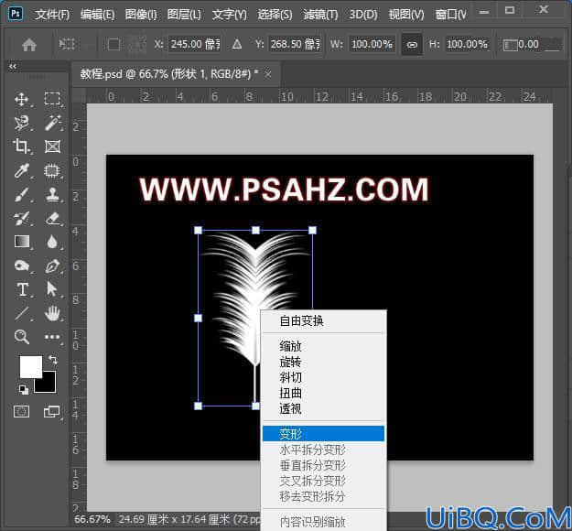Screen dimensions: 572x531
Task: Toggle relative positioning triangle
Action: [x=237, y=45]
